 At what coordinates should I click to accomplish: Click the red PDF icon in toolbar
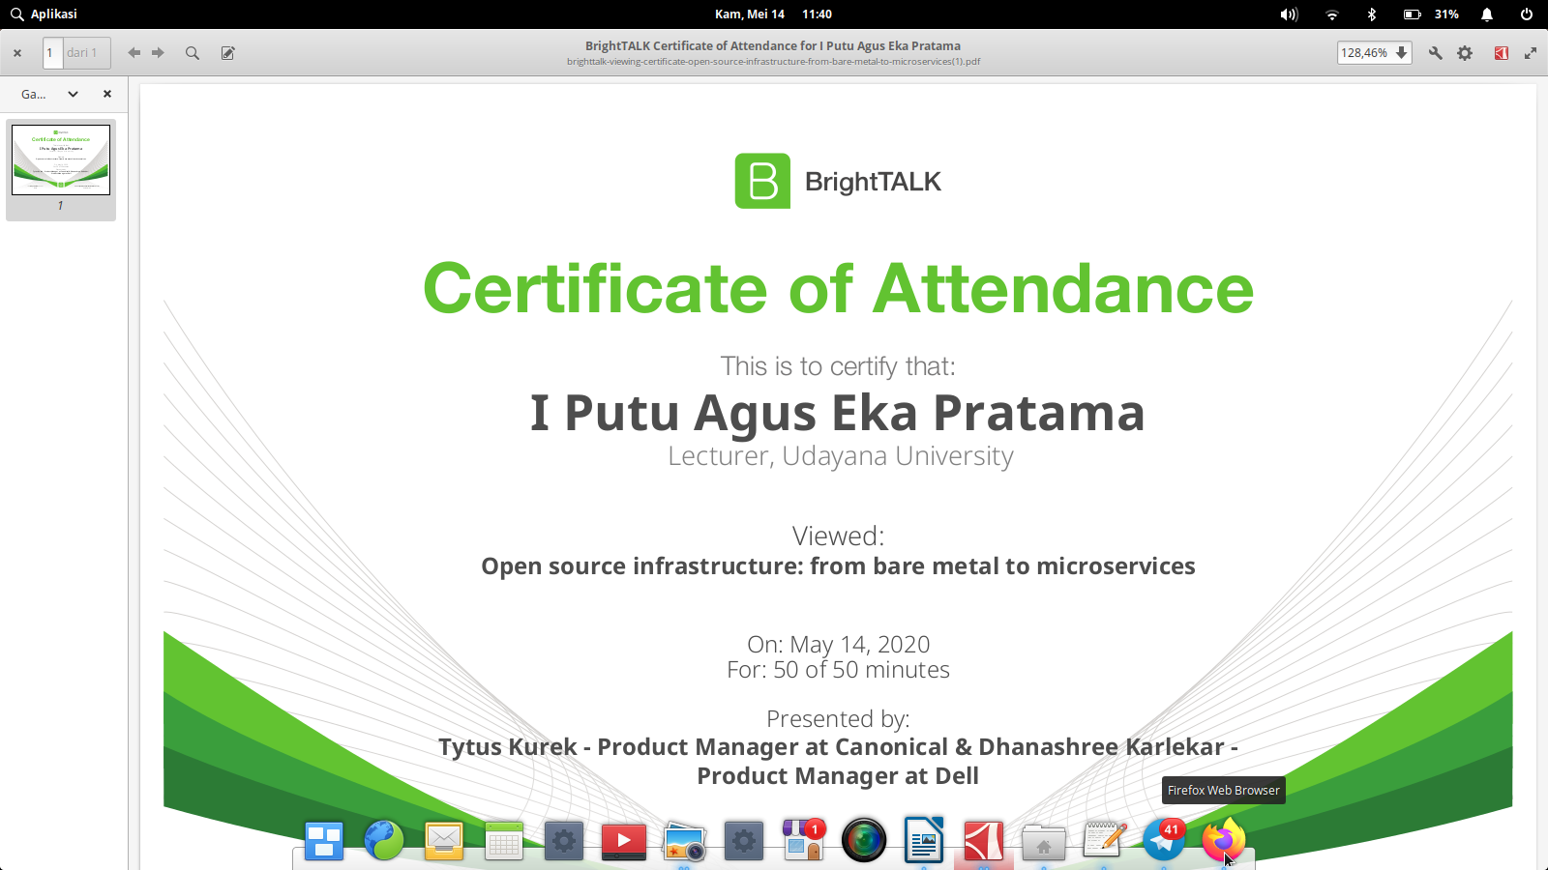coord(1501,53)
